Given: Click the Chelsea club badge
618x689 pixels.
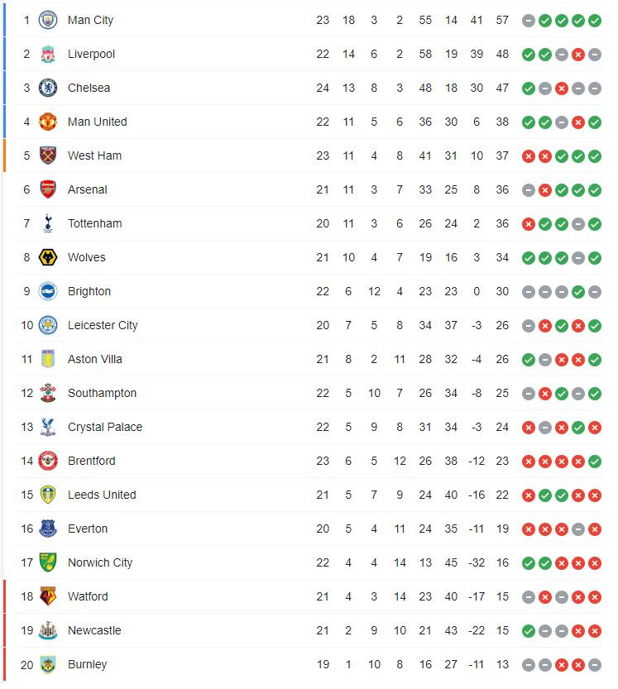Looking at the screenshot, I should pos(48,88).
